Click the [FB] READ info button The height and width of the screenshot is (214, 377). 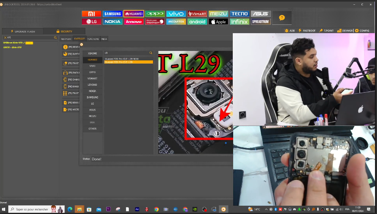71,47
